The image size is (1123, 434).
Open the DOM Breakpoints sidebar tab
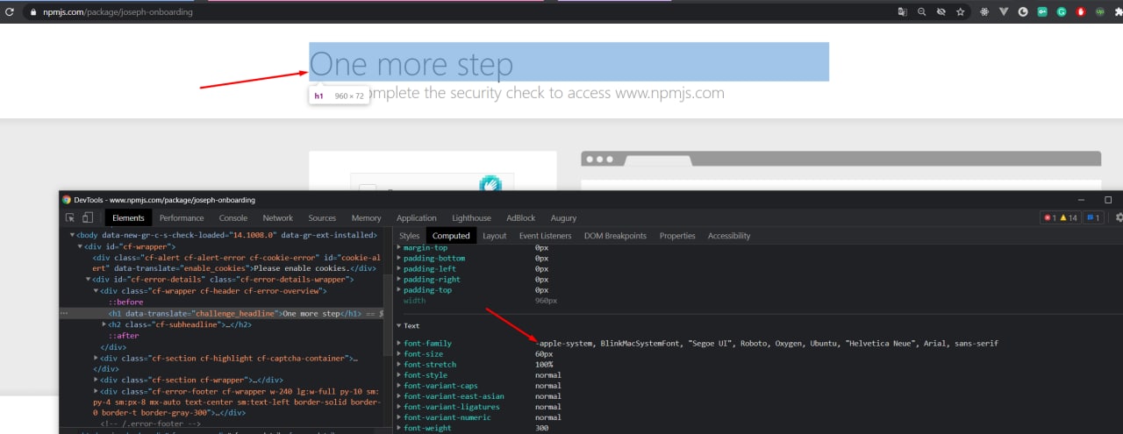pyautogui.click(x=615, y=236)
